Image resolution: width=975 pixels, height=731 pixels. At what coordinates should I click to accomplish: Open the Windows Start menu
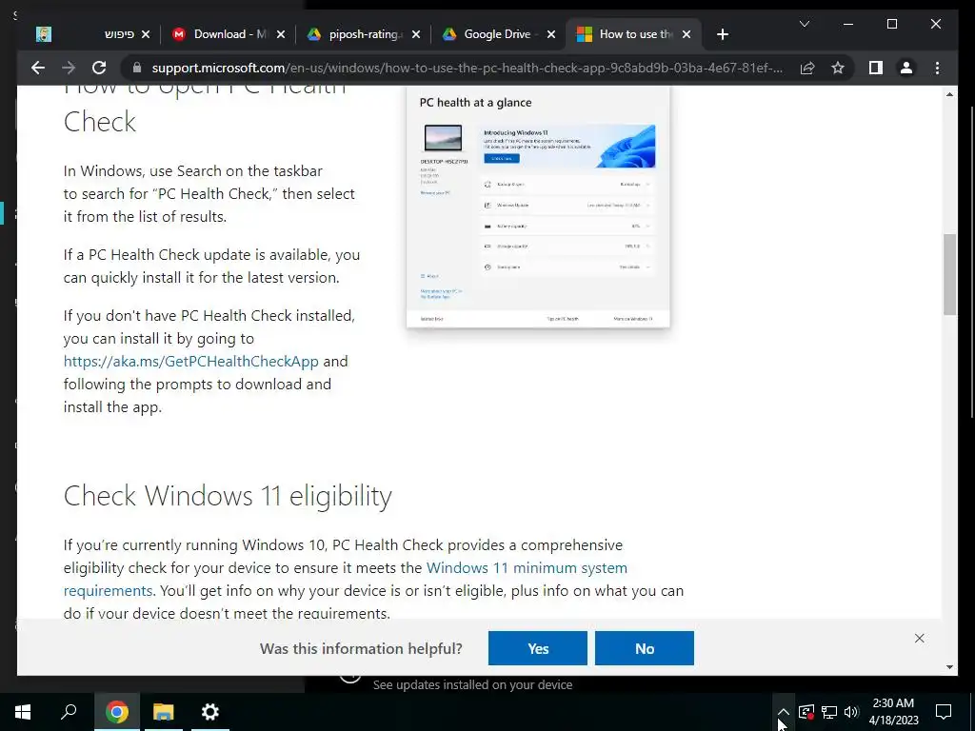click(23, 712)
